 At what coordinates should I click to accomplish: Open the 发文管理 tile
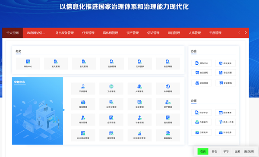[56, 63]
